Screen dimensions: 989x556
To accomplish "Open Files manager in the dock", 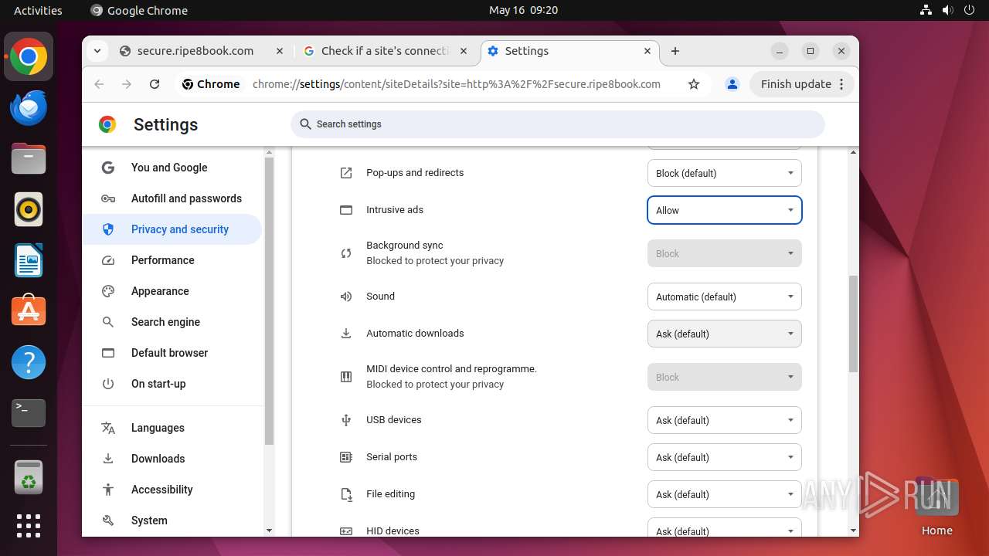I will [29, 158].
